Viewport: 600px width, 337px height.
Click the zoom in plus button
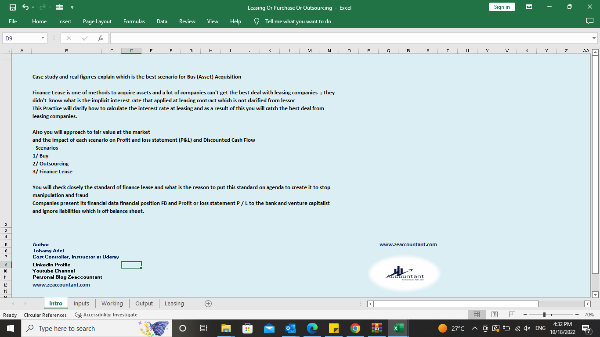point(577,315)
